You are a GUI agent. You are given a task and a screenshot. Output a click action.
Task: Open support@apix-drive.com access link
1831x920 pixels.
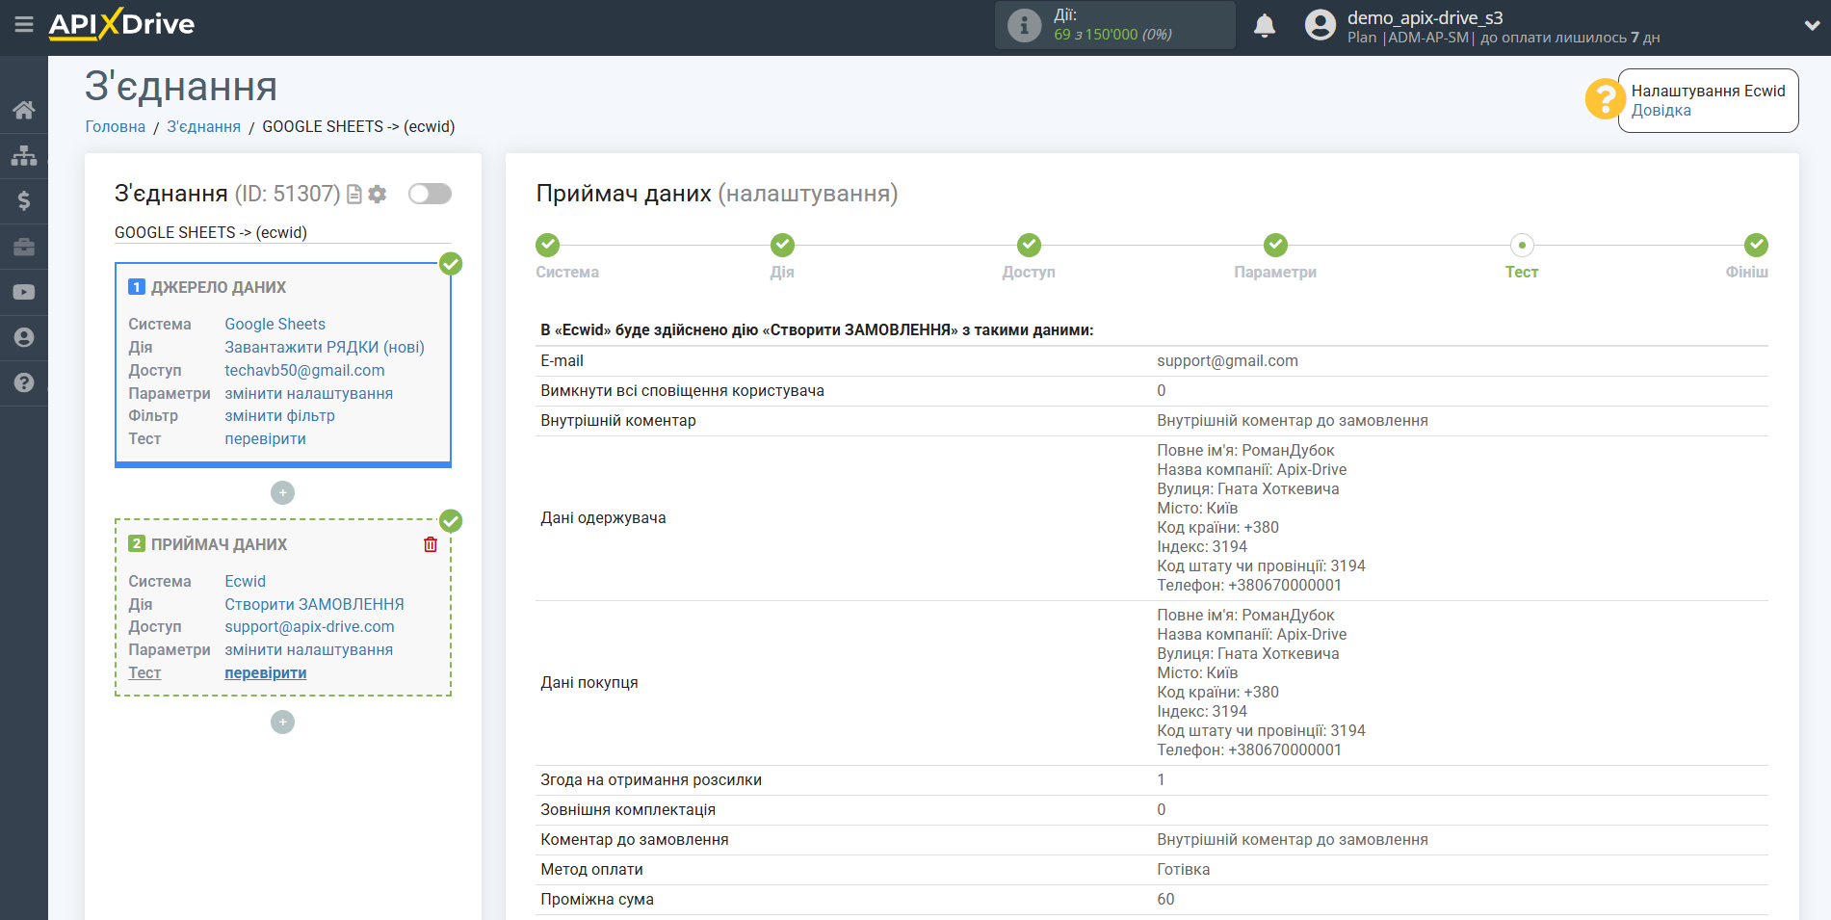(309, 627)
